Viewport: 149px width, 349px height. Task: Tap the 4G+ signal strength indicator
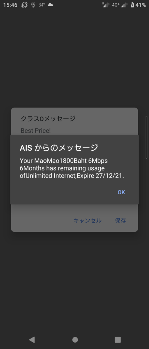coord(120,5)
